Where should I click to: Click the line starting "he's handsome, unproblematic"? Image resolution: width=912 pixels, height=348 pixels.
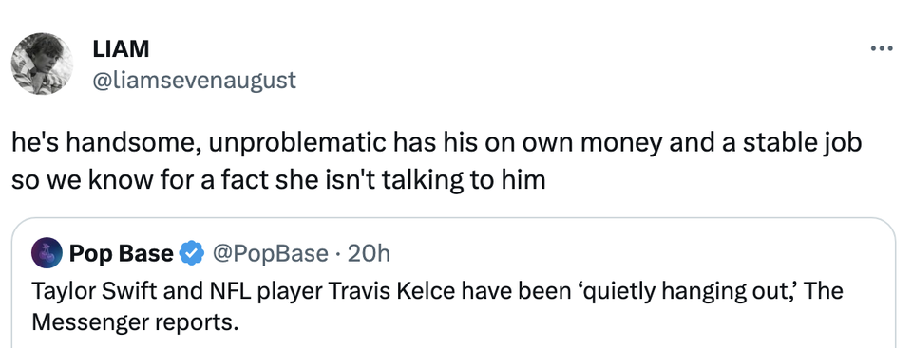(436, 143)
